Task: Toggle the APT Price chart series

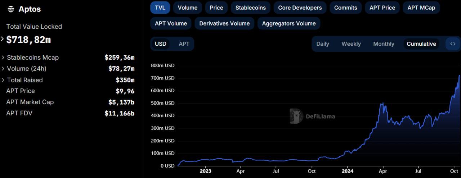Action: point(382,8)
